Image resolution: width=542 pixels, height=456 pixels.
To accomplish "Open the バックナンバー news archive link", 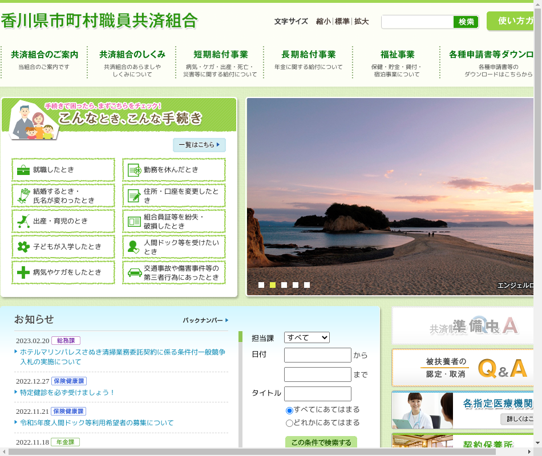I will 205,320.
